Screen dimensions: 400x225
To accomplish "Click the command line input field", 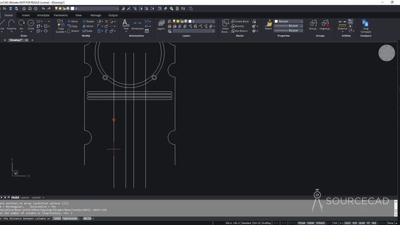I will (x=199, y=219).
